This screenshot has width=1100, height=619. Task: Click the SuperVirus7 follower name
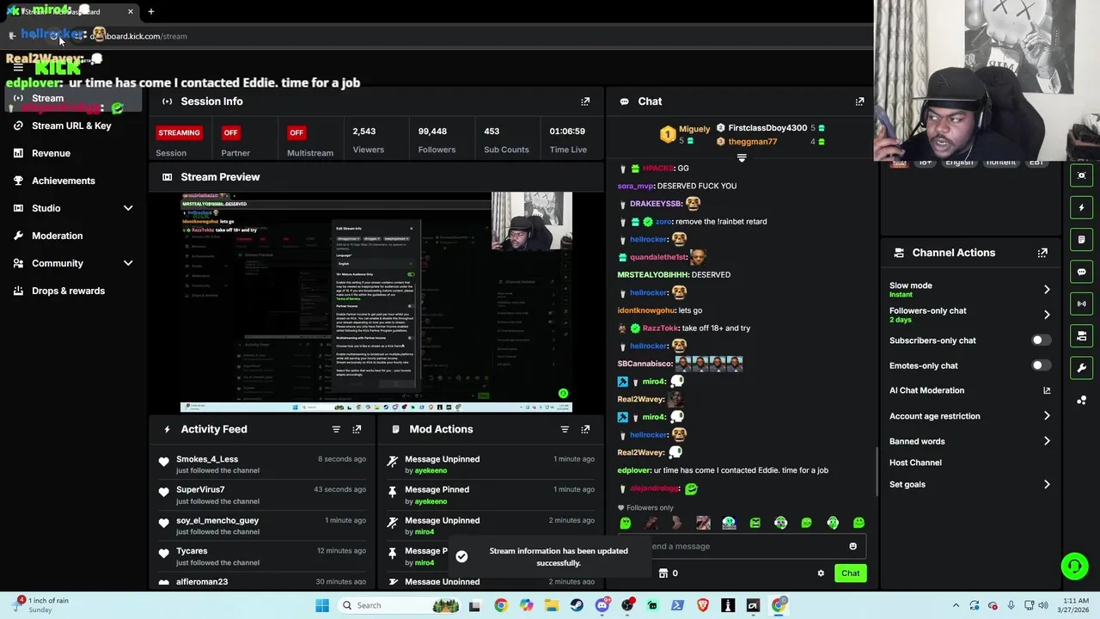200,490
